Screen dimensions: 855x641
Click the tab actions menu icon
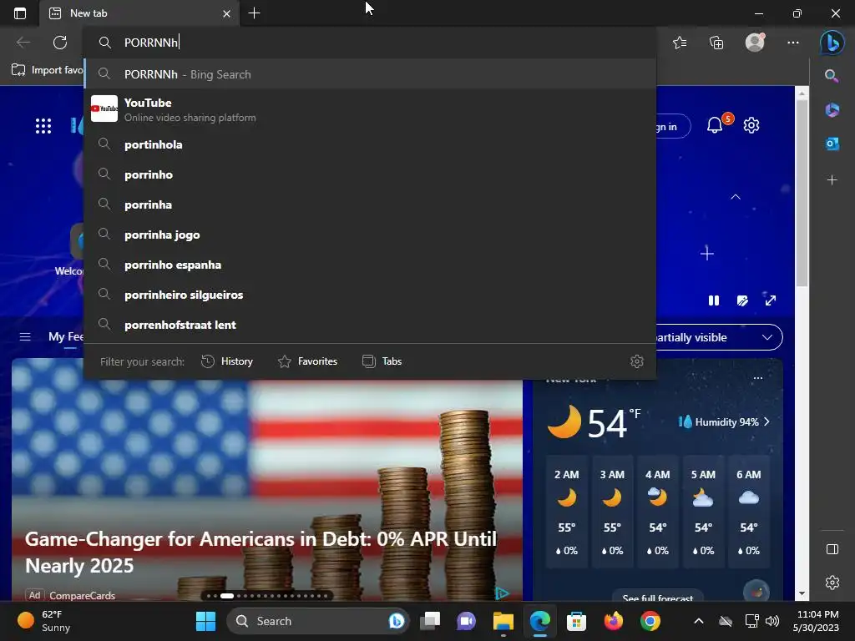tap(20, 13)
